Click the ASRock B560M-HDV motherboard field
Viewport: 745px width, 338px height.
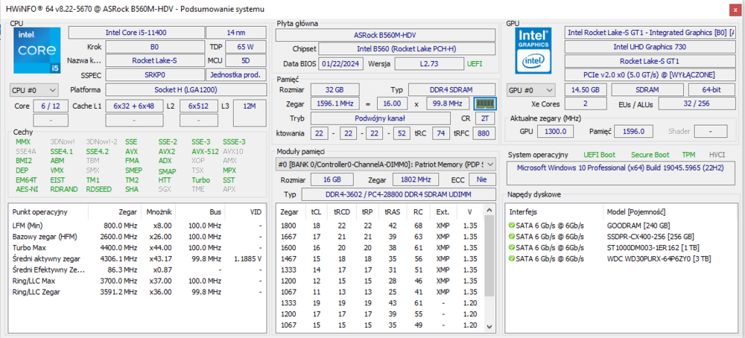tap(385, 35)
